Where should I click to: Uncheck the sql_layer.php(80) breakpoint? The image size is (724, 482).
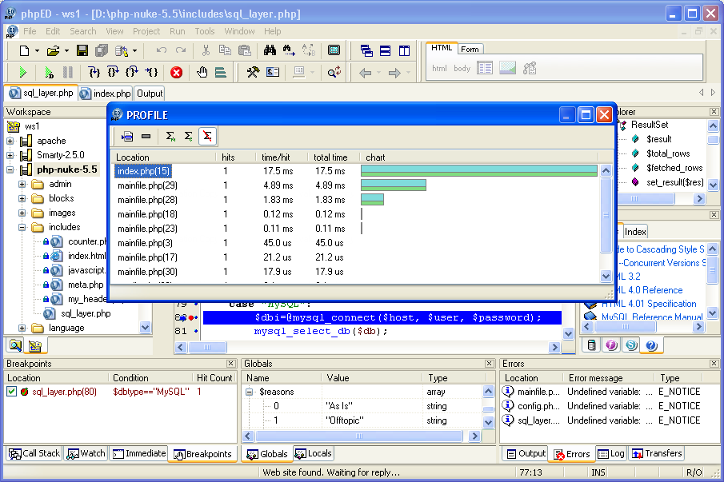click(10, 392)
